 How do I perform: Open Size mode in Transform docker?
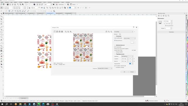click(166, 16)
